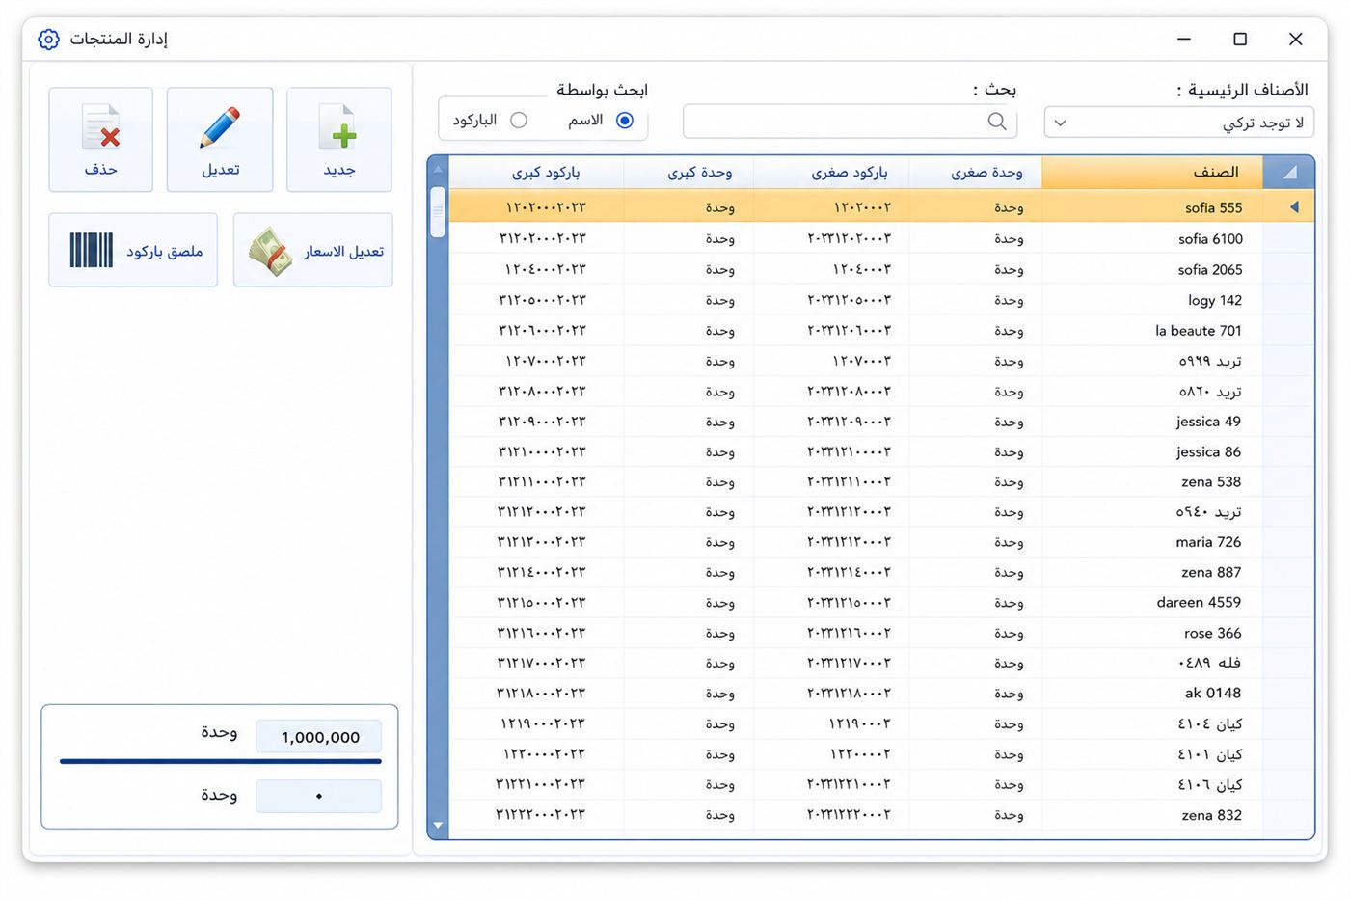Minimize the إدارة المنتجات window
Image resolution: width=1350 pixels, height=900 pixels.
tap(1184, 39)
